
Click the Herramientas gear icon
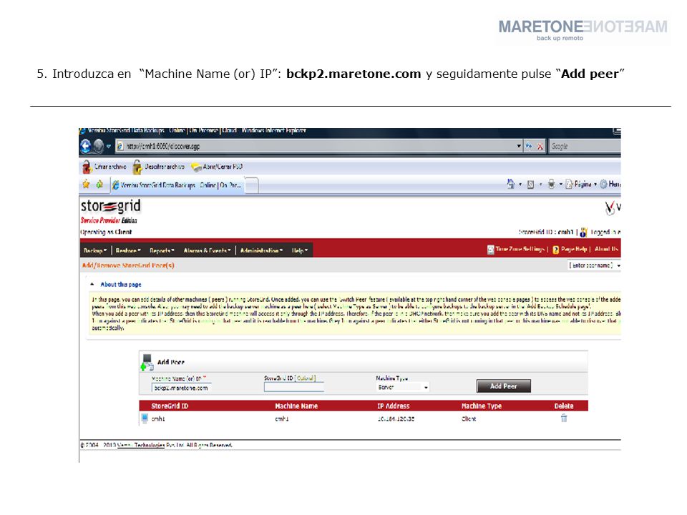tap(604, 185)
